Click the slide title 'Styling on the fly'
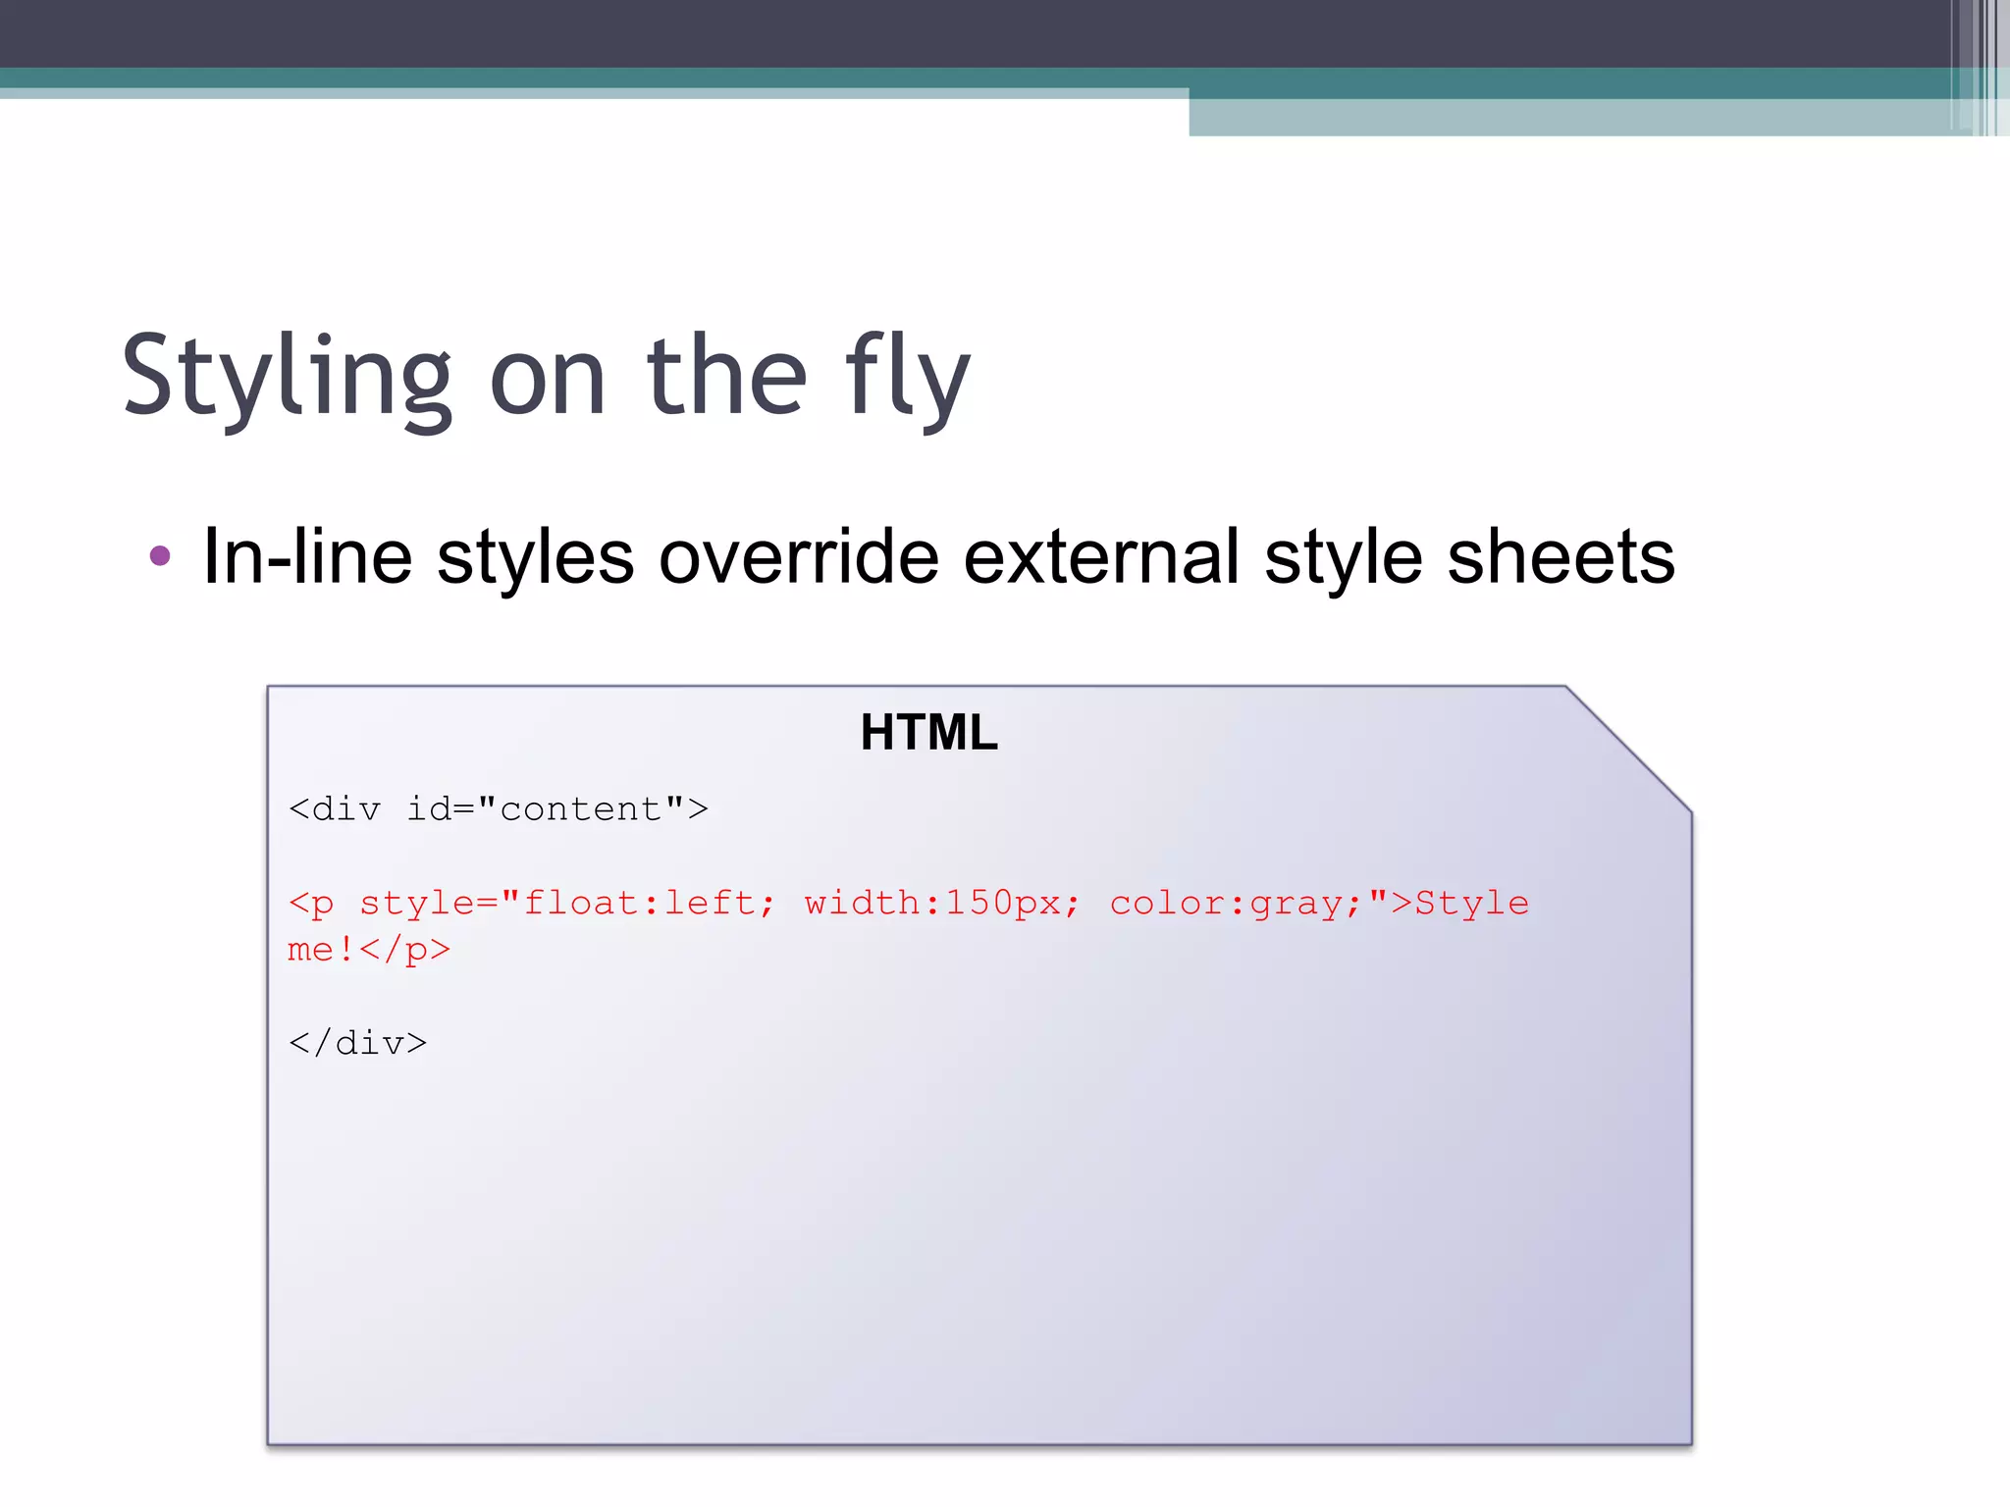 pyautogui.click(x=546, y=380)
